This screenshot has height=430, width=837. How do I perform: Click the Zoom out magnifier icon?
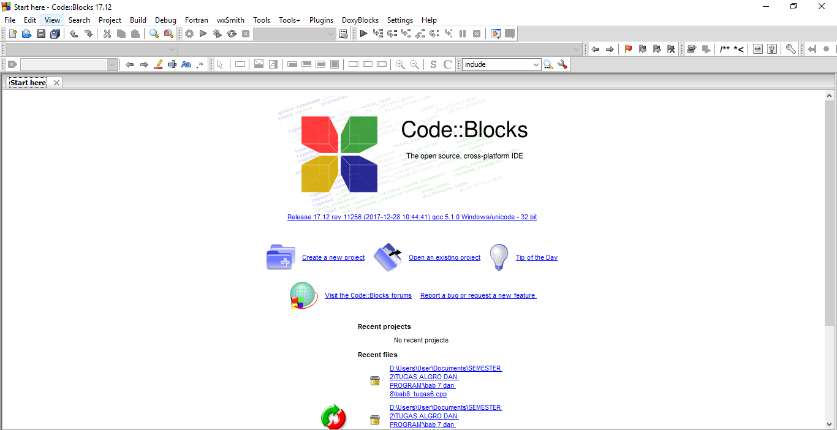click(x=415, y=64)
